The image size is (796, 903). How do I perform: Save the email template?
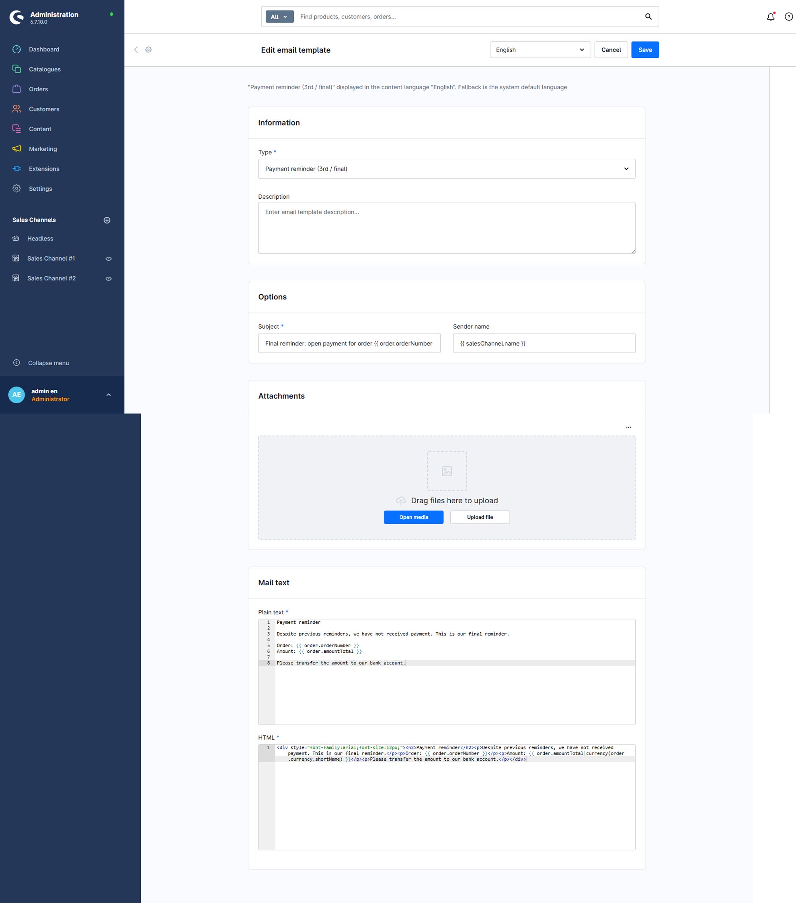coord(644,49)
